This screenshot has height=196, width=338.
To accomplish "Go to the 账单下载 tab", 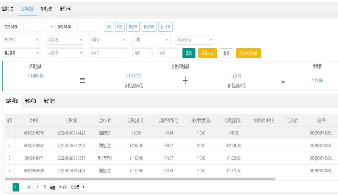I will click(65, 9).
